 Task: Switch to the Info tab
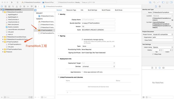click(82, 10)
